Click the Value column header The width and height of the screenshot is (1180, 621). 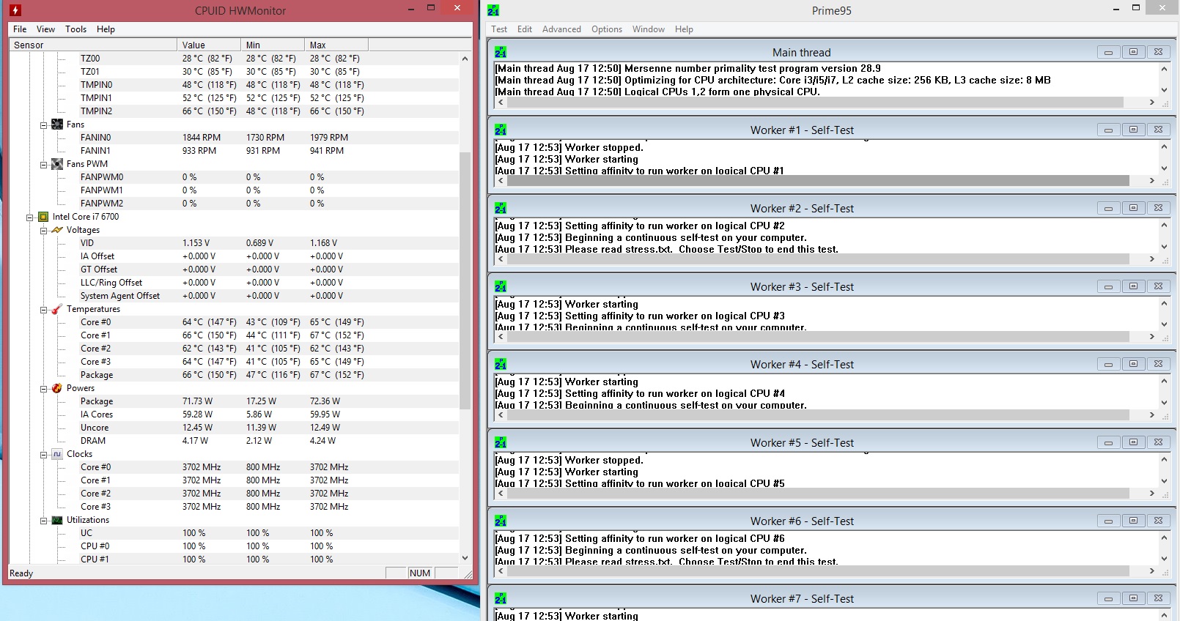209,45
